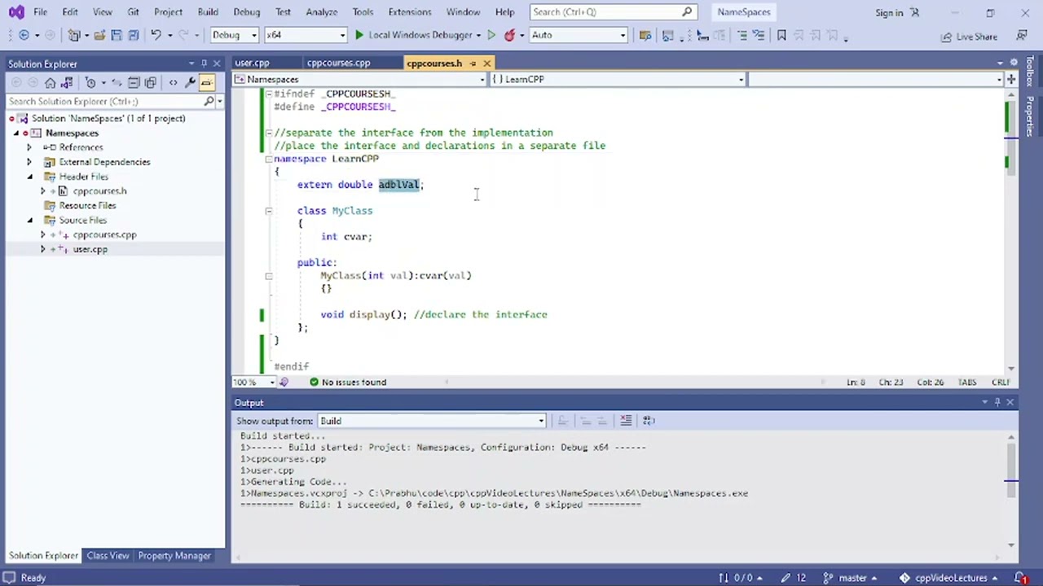Open the File menu
1043x586 pixels.
(x=40, y=12)
